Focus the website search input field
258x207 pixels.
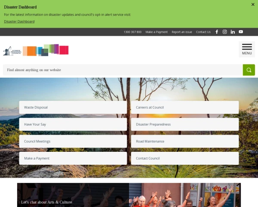point(123,70)
